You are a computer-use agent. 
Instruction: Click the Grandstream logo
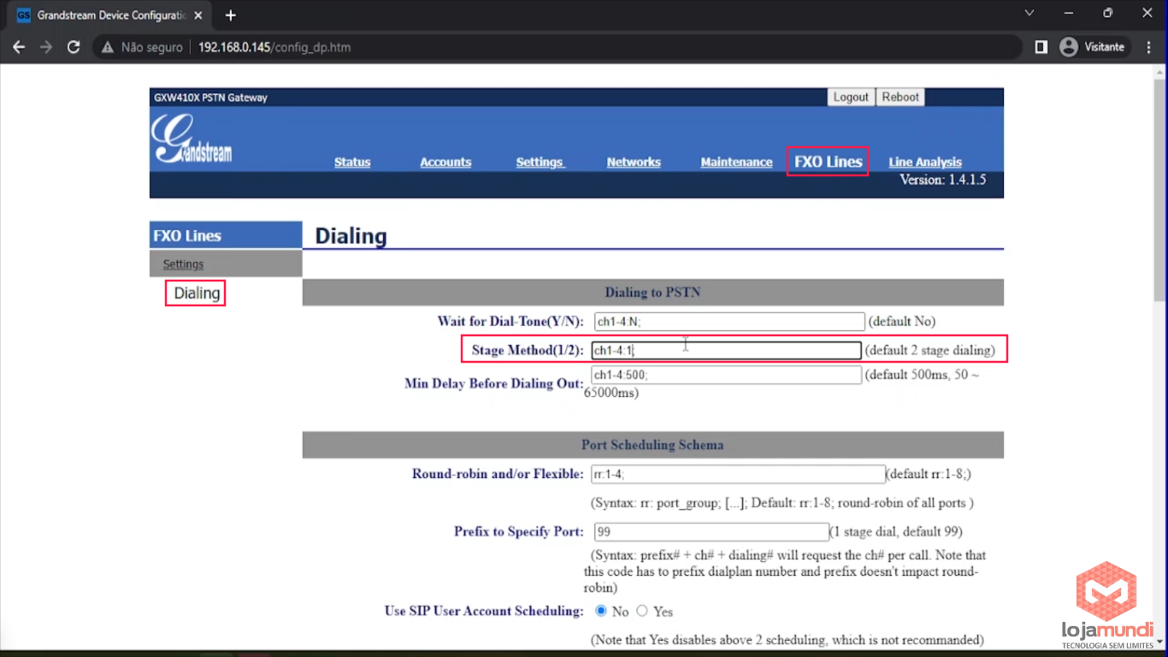[192, 139]
